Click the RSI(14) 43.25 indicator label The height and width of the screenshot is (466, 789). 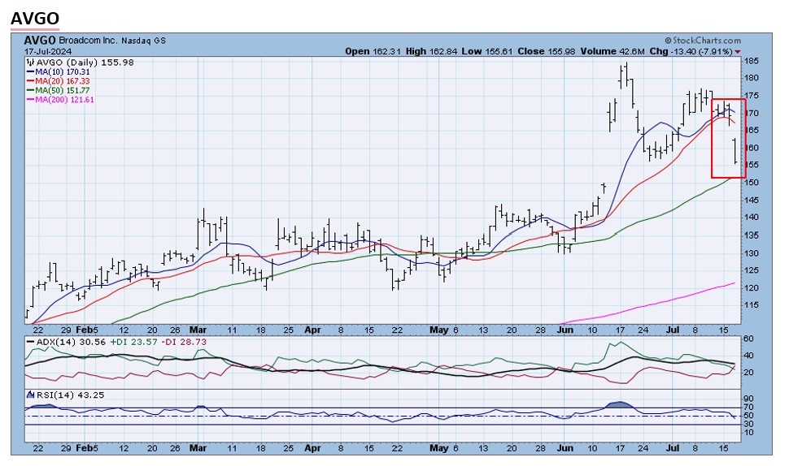tap(69, 395)
